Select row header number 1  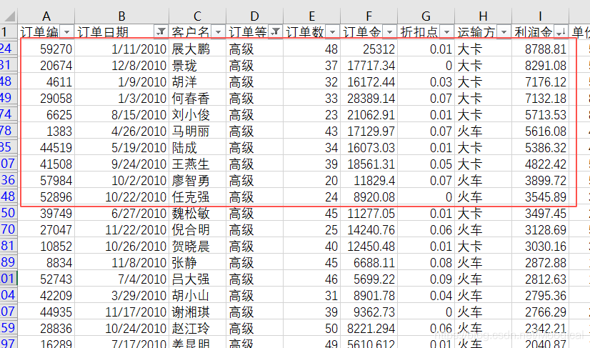click(9, 32)
